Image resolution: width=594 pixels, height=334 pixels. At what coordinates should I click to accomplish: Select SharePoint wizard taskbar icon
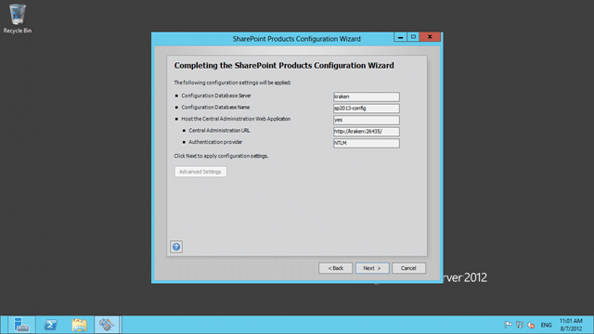tap(107, 325)
